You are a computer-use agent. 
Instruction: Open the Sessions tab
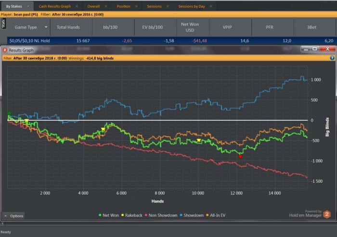[x=154, y=6]
